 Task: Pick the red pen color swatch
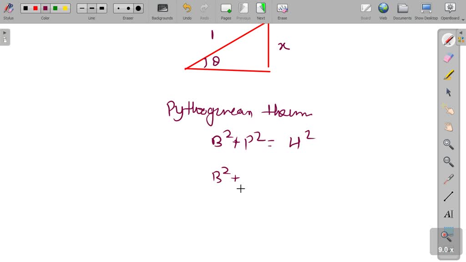pyautogui.click(x=35, y=8)
